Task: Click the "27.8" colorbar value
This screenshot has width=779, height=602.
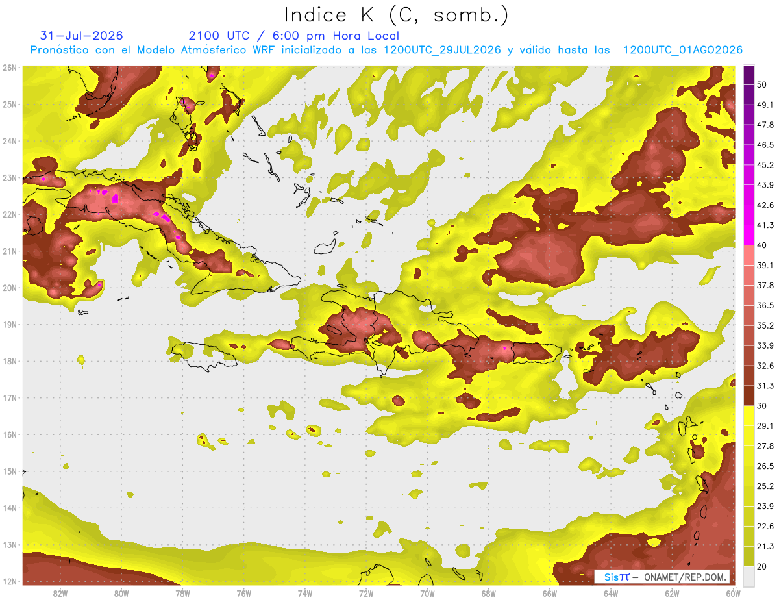Action: click(765, 445)
